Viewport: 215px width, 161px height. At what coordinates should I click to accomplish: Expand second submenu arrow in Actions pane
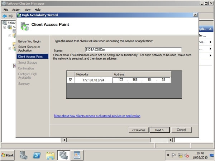pyautogui.click(x=211, y=49)
